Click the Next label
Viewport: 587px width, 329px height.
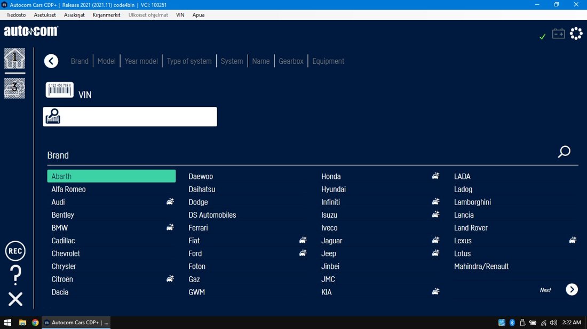[x=545, y=290]
